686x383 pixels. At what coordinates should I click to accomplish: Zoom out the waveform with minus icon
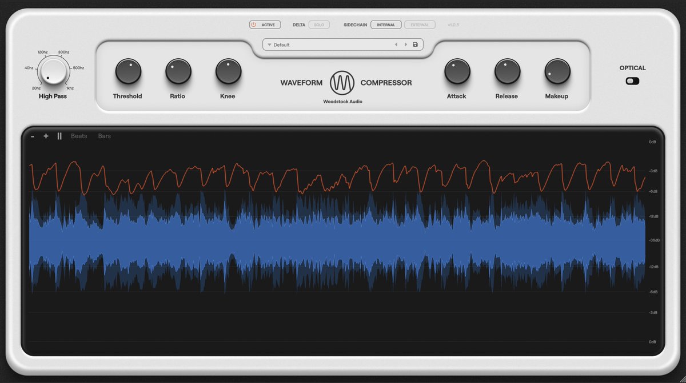coord(33,136)
